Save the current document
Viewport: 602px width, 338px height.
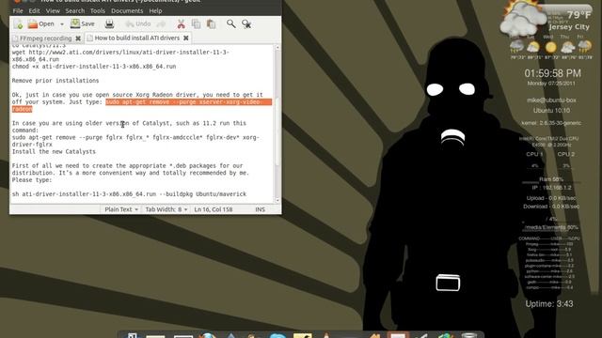(x=83, y=23)
